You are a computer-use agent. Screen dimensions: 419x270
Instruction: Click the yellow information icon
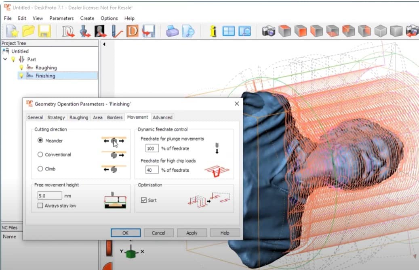coord(213,31)
